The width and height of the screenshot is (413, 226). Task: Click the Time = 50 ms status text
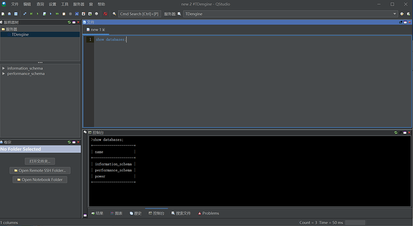click(x=331, y=222)
